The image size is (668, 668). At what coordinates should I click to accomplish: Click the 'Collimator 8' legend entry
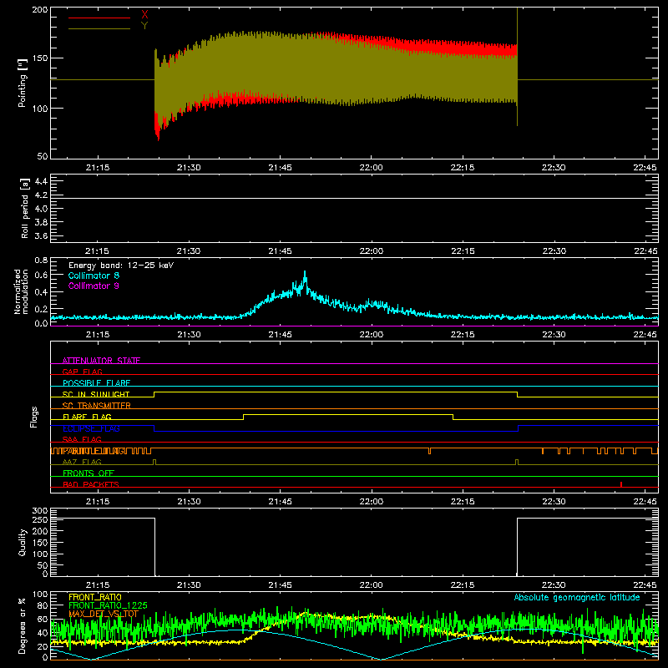[x=94, y=276]
